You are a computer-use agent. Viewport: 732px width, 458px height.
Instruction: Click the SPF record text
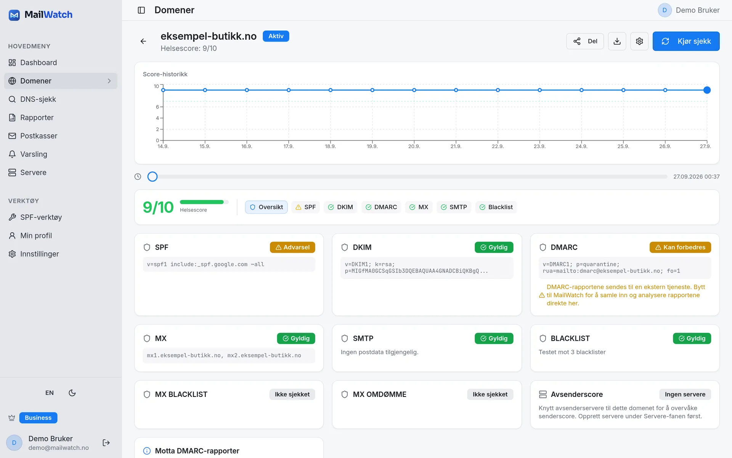coord(205,264)
